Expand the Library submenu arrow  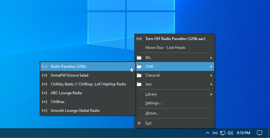211,94
